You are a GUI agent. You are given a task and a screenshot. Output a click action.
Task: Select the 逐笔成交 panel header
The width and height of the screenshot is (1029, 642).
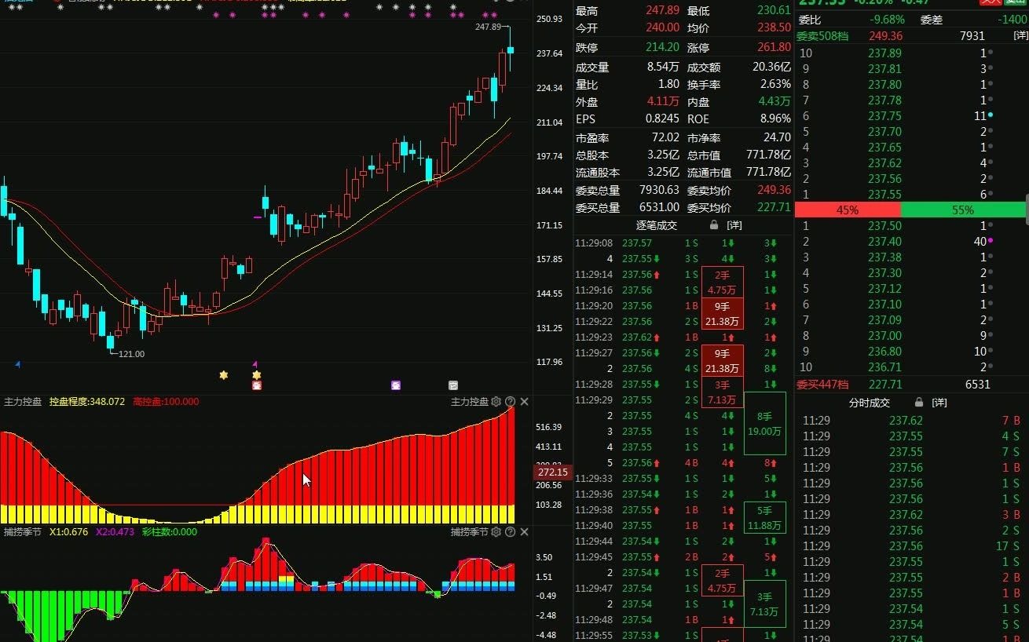[x=656, y=225]
